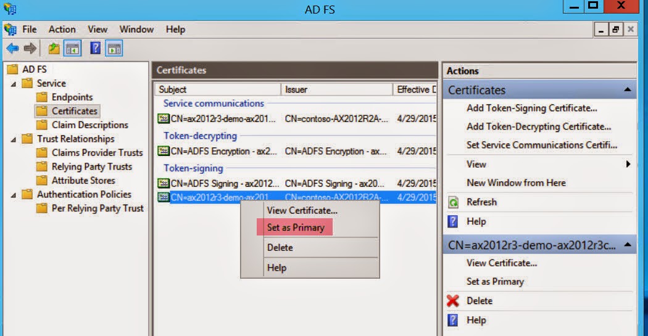Click the Service communications certificate icon
Screen dimensions: 648x336
(164, 118)
